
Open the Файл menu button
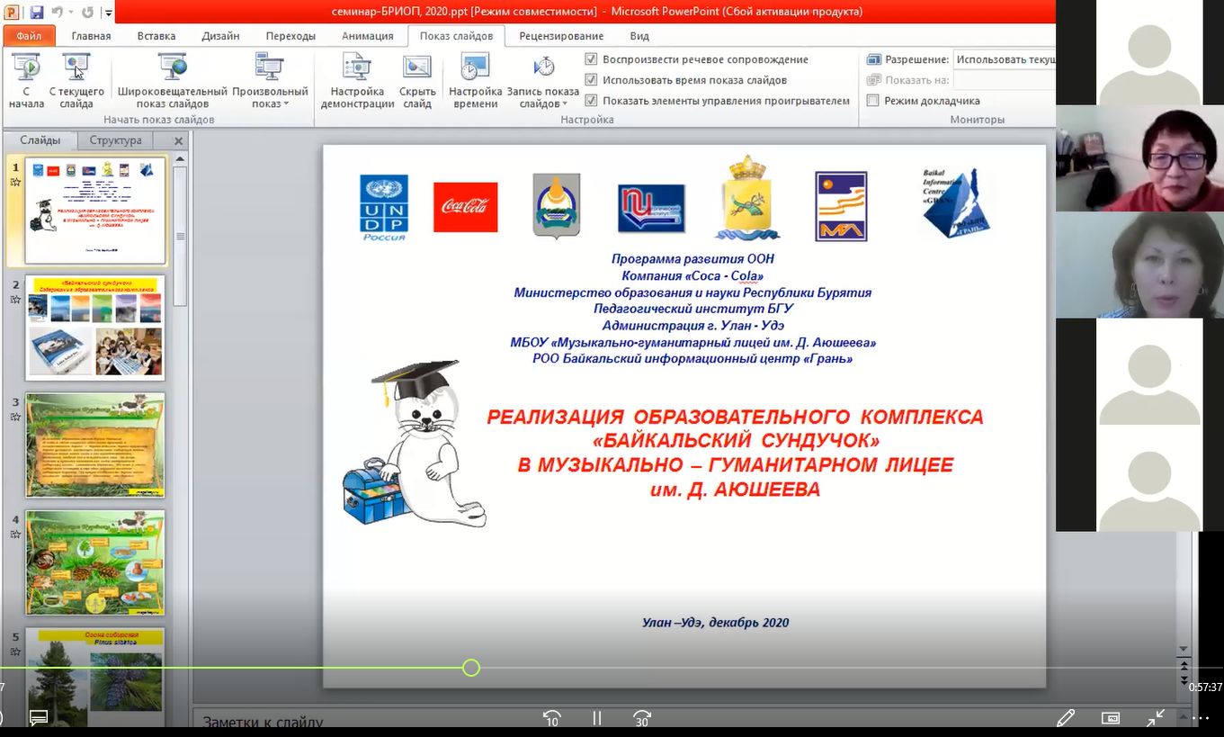click(x=29, y=36)
